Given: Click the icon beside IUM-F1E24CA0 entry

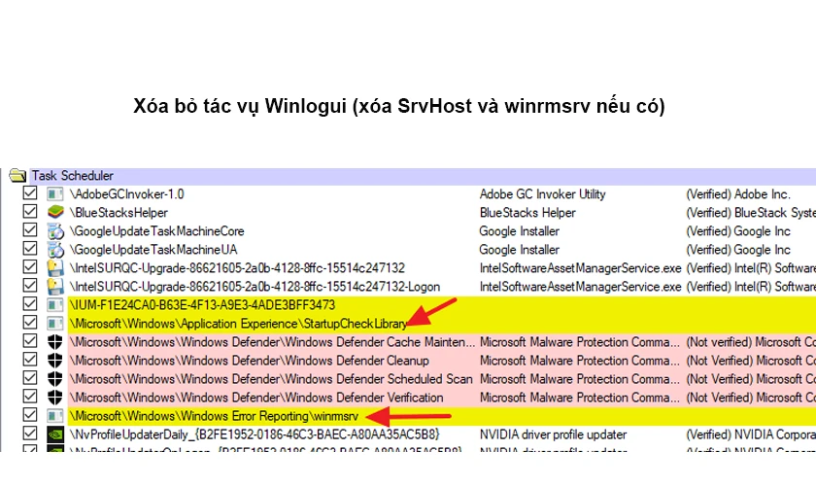Looking at the screenshot, I should [54, 305].
